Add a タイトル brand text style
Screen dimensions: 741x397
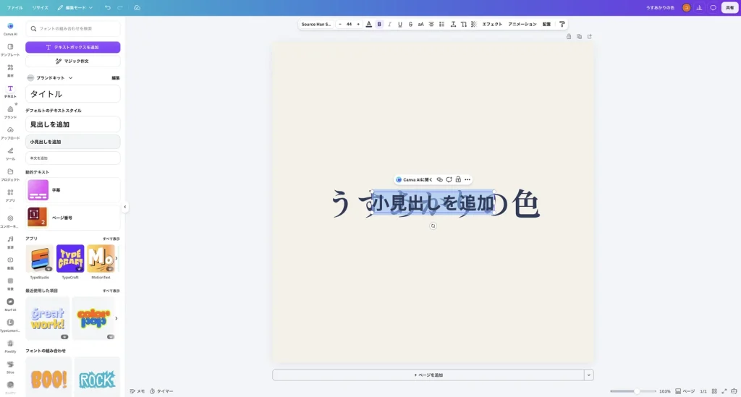point(73,94)
